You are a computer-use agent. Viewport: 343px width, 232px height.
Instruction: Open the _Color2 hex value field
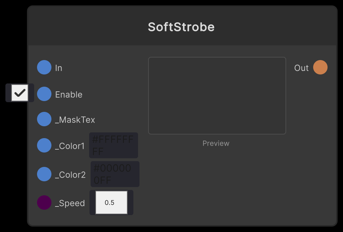tap(115, 174)
